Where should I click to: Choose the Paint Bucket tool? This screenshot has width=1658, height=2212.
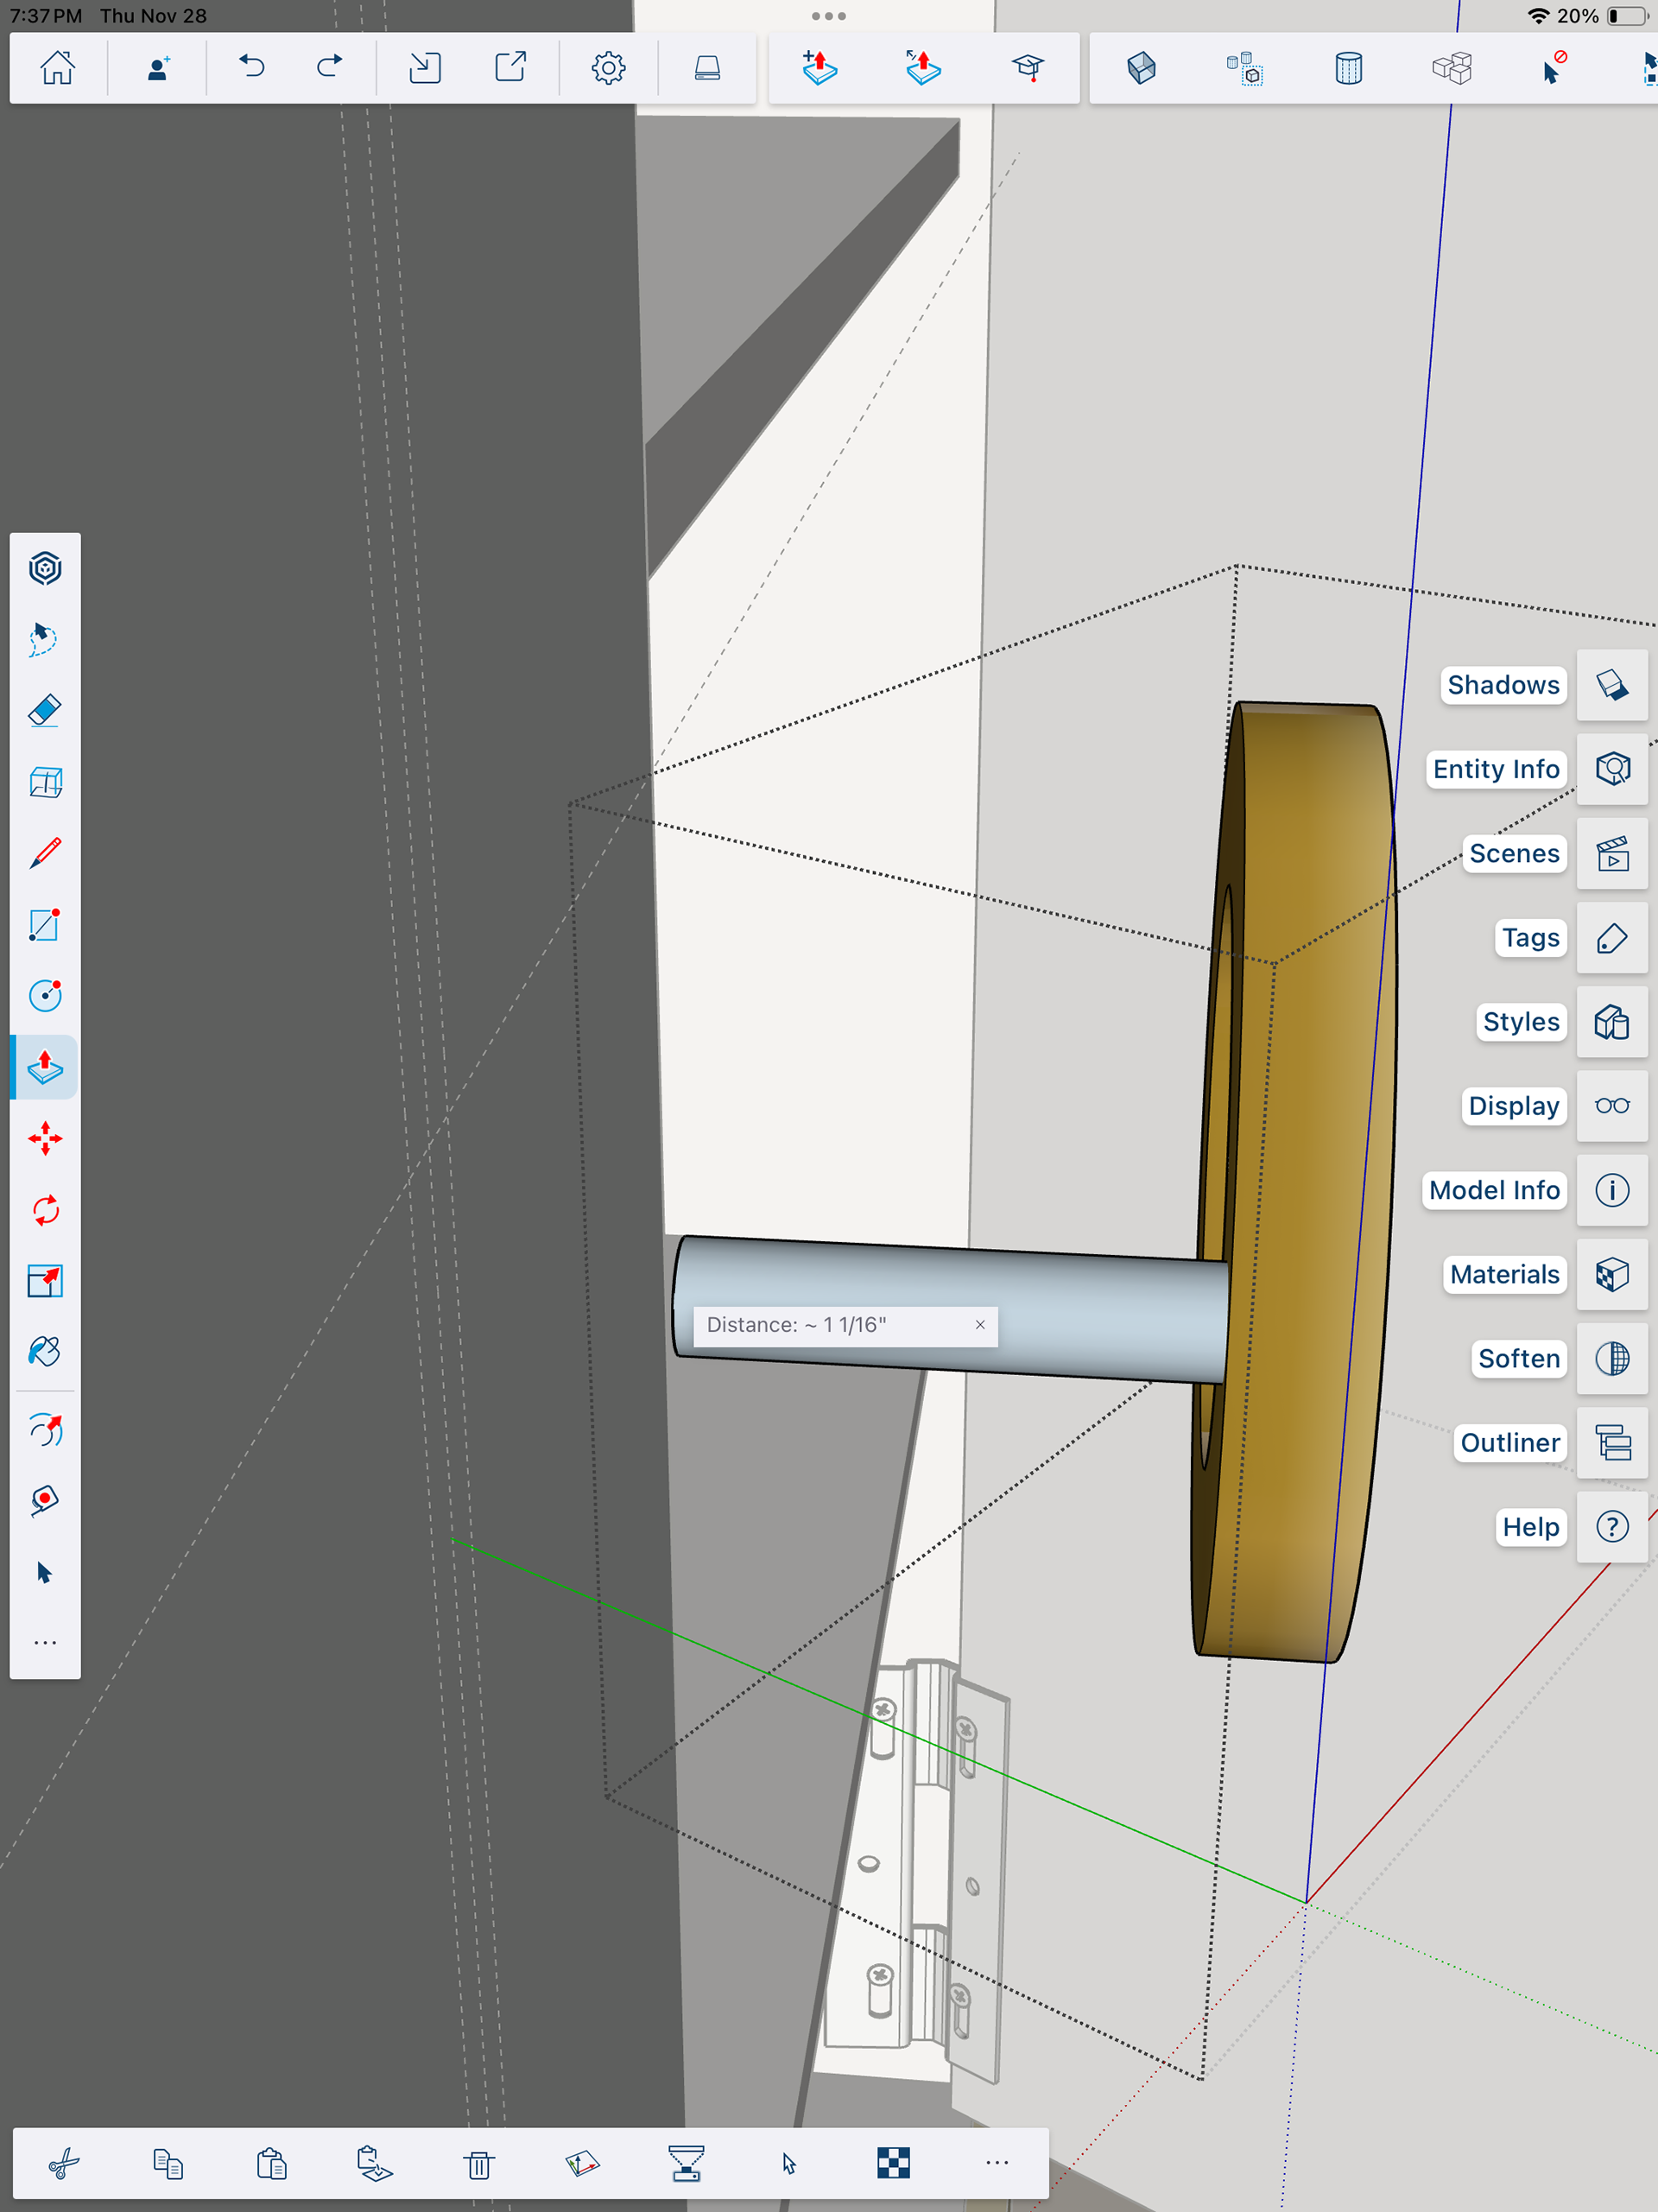tap(45, 1352)
